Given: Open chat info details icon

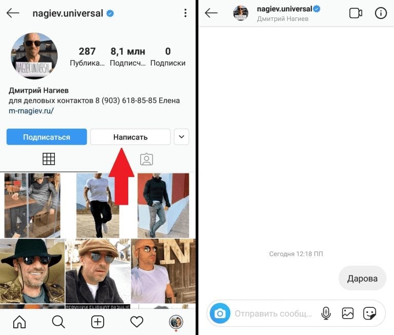Looking at the screenshot, I should tap(381, 13).
